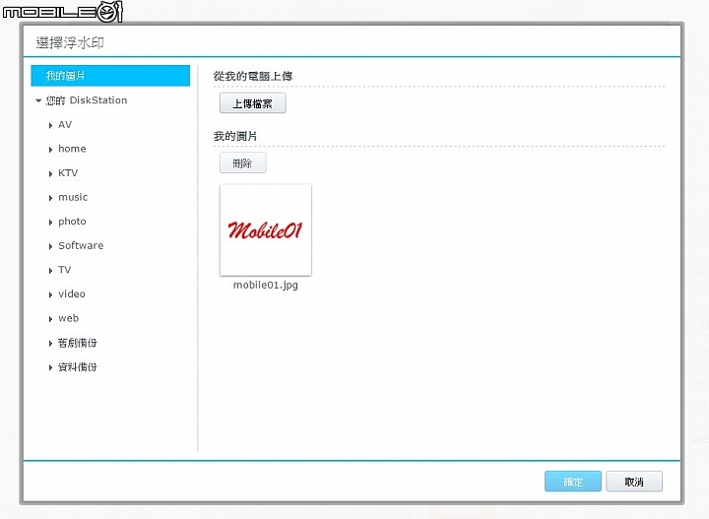Open the video folder label

[x=72, y=293]
